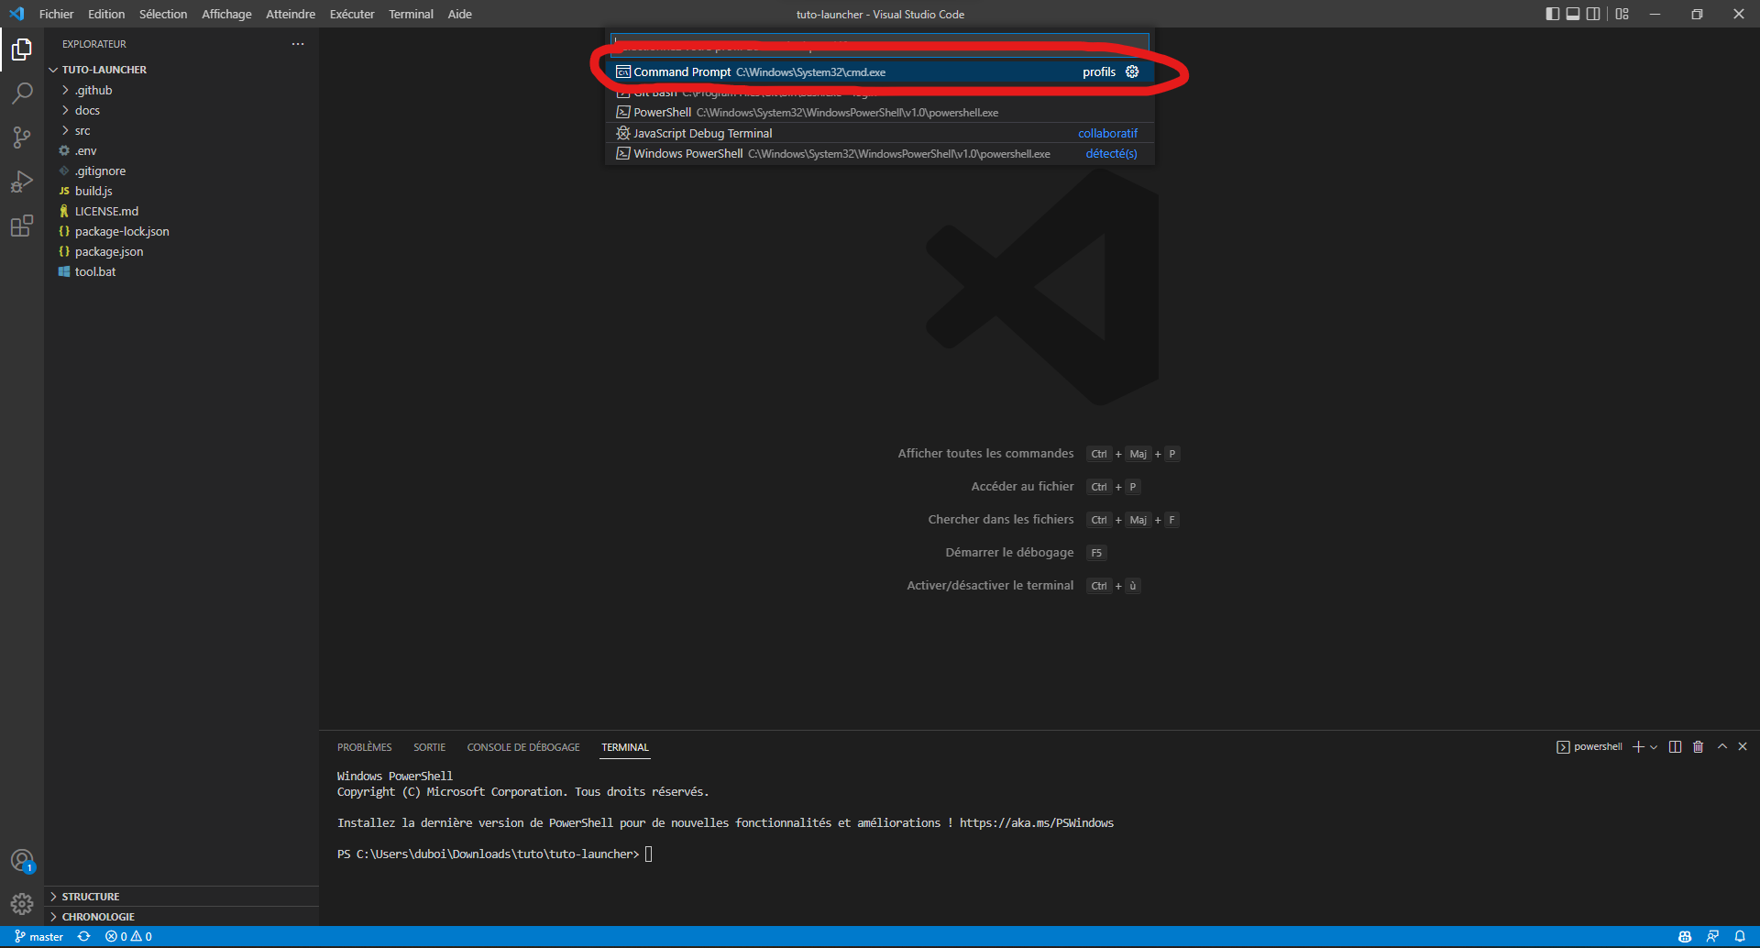Split the terminal pane
This screenshot has height=948, width=1760.
[x=1675, y=747]
